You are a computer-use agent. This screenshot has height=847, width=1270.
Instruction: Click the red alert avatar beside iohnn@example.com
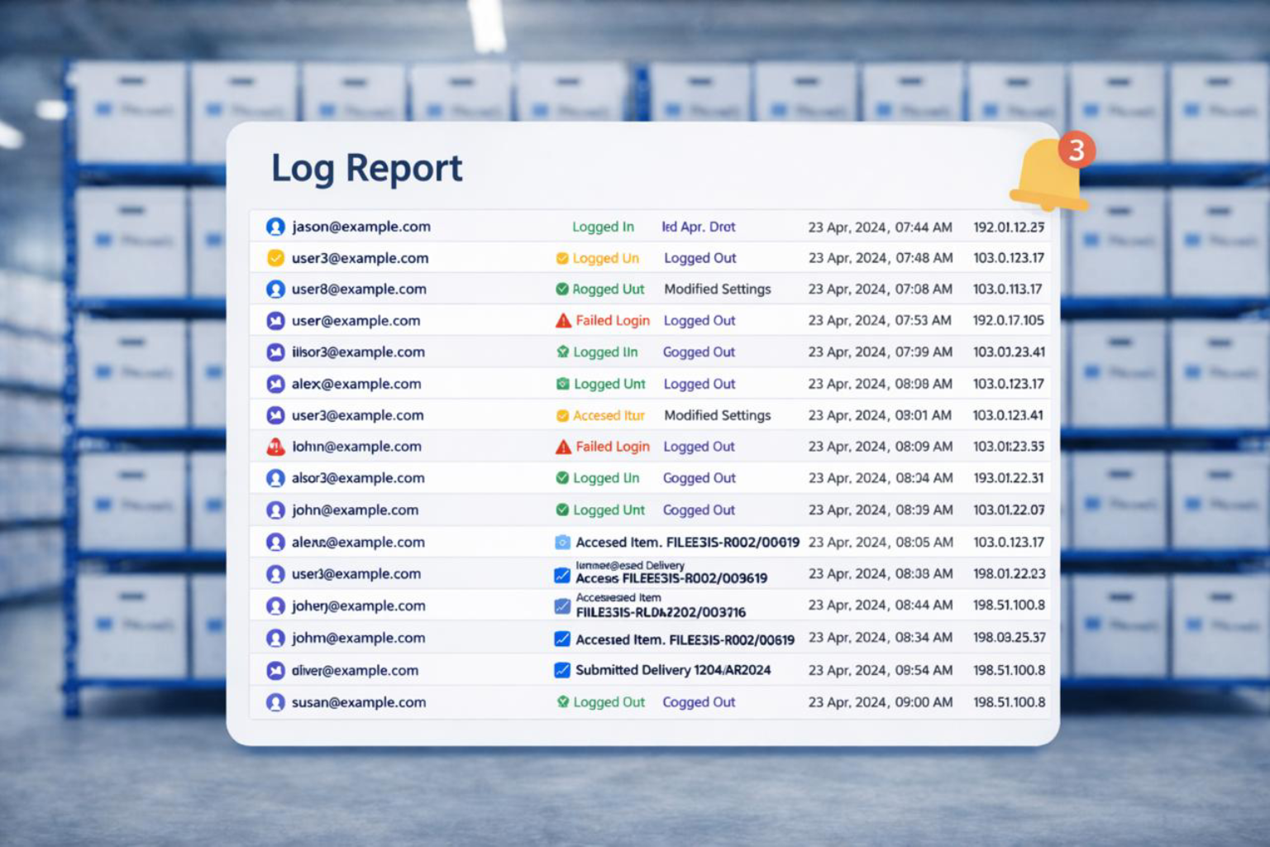(x=275, y=447)
